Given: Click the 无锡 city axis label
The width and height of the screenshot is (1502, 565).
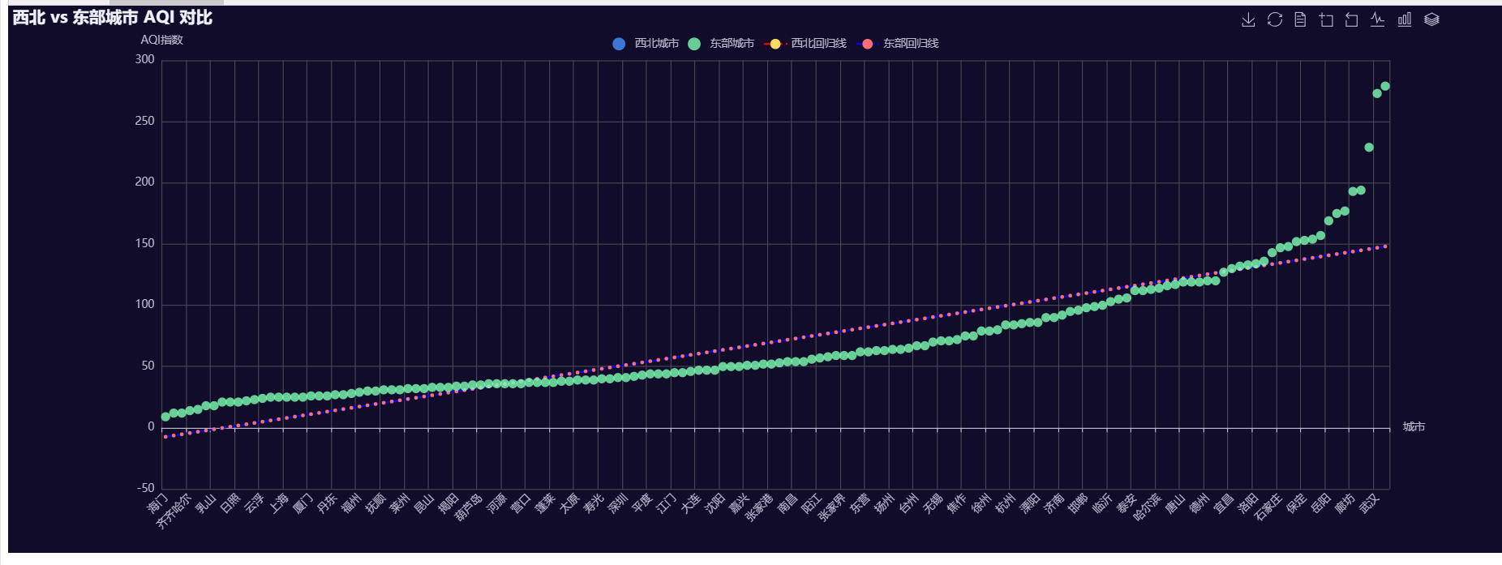Looking at the screenshot, I should [932, 503].
